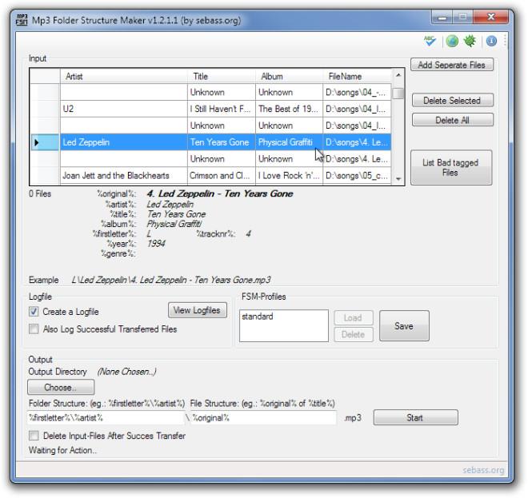Open the blue info about icon
The width and height of the screenshot is (528, 498).
pyautogui.click(x=491, y=41)
